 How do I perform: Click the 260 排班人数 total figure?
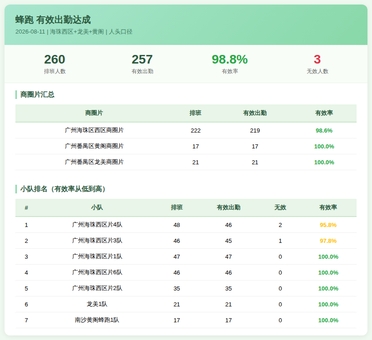(x=54, y=59)
